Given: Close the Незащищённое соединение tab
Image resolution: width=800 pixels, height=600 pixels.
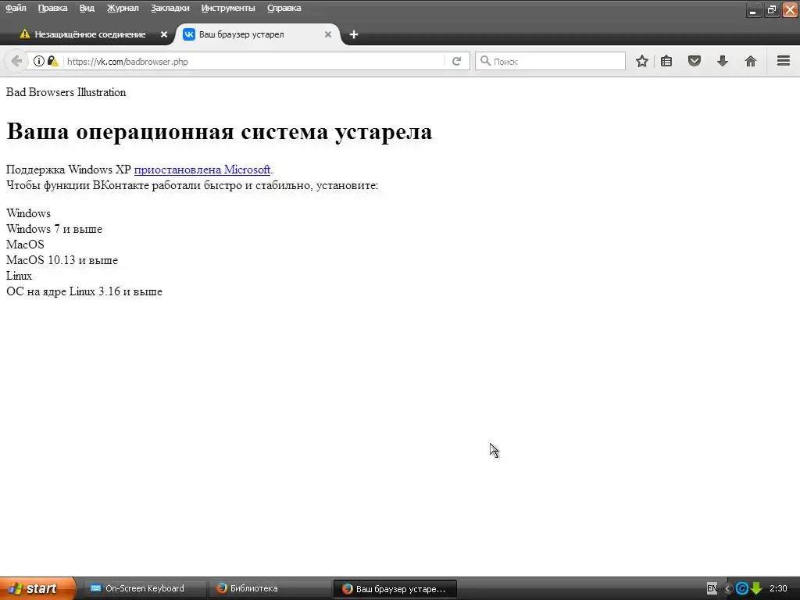Looking at the screenshot, I should [x=164, y=34].
